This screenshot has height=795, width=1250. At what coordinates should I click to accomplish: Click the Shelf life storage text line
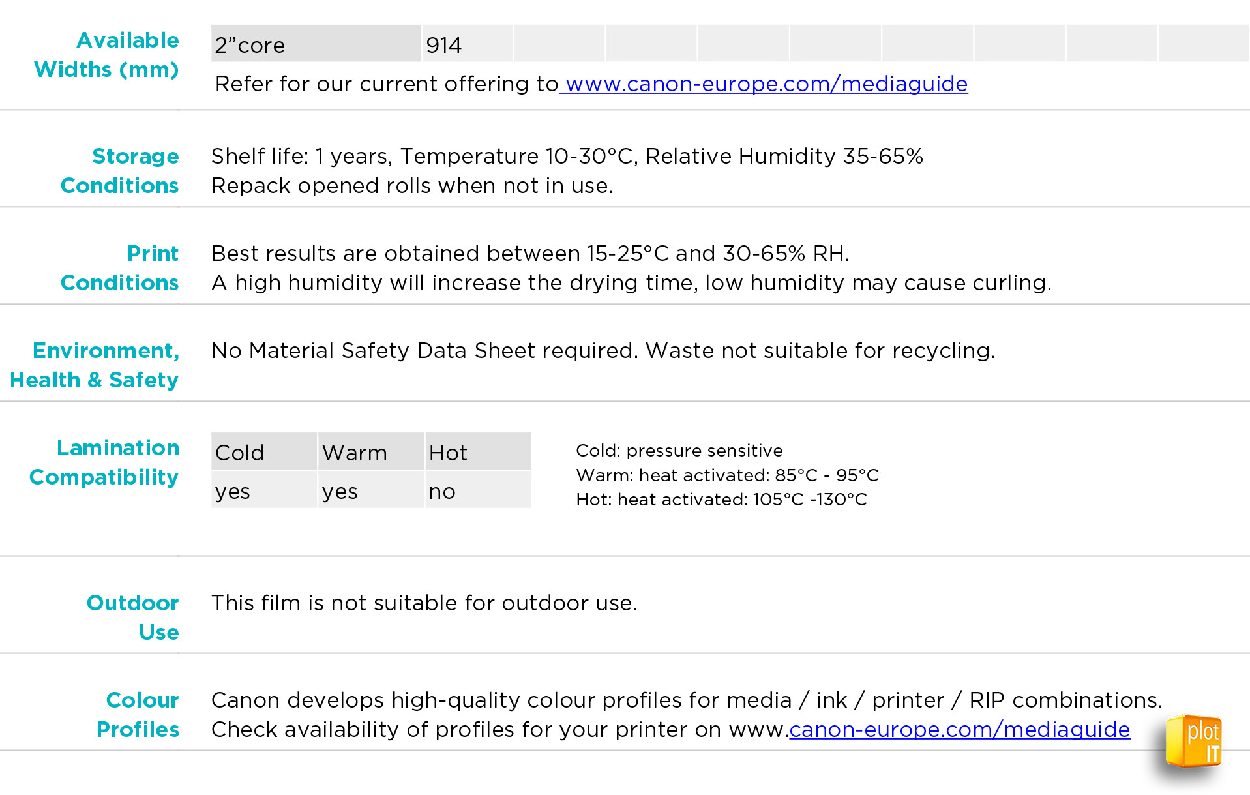pyautogui.click(x=567, y=157)
